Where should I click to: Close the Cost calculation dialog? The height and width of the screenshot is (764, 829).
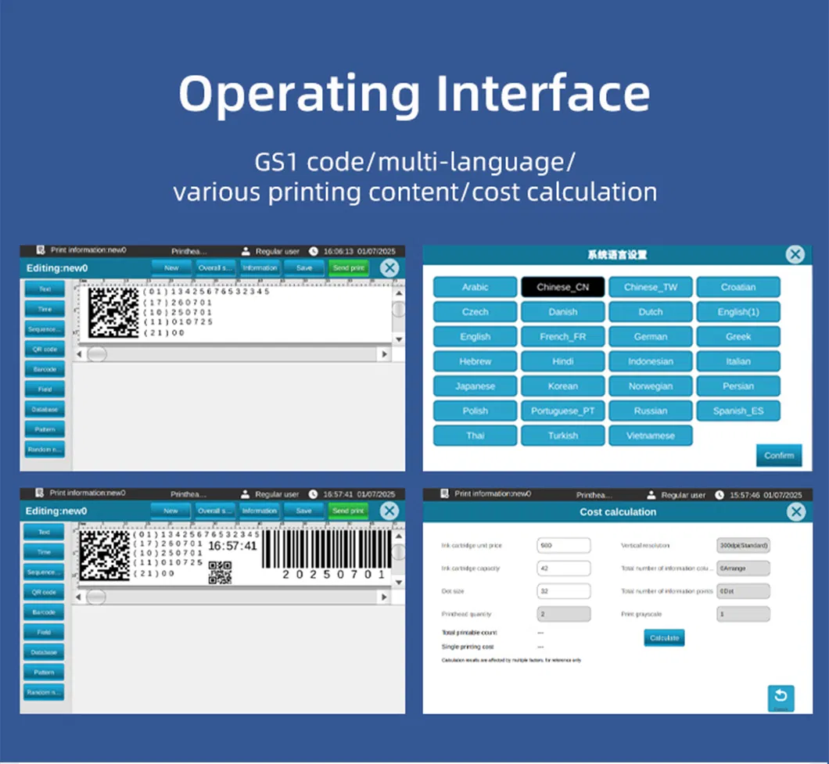(x=795, y=511)
